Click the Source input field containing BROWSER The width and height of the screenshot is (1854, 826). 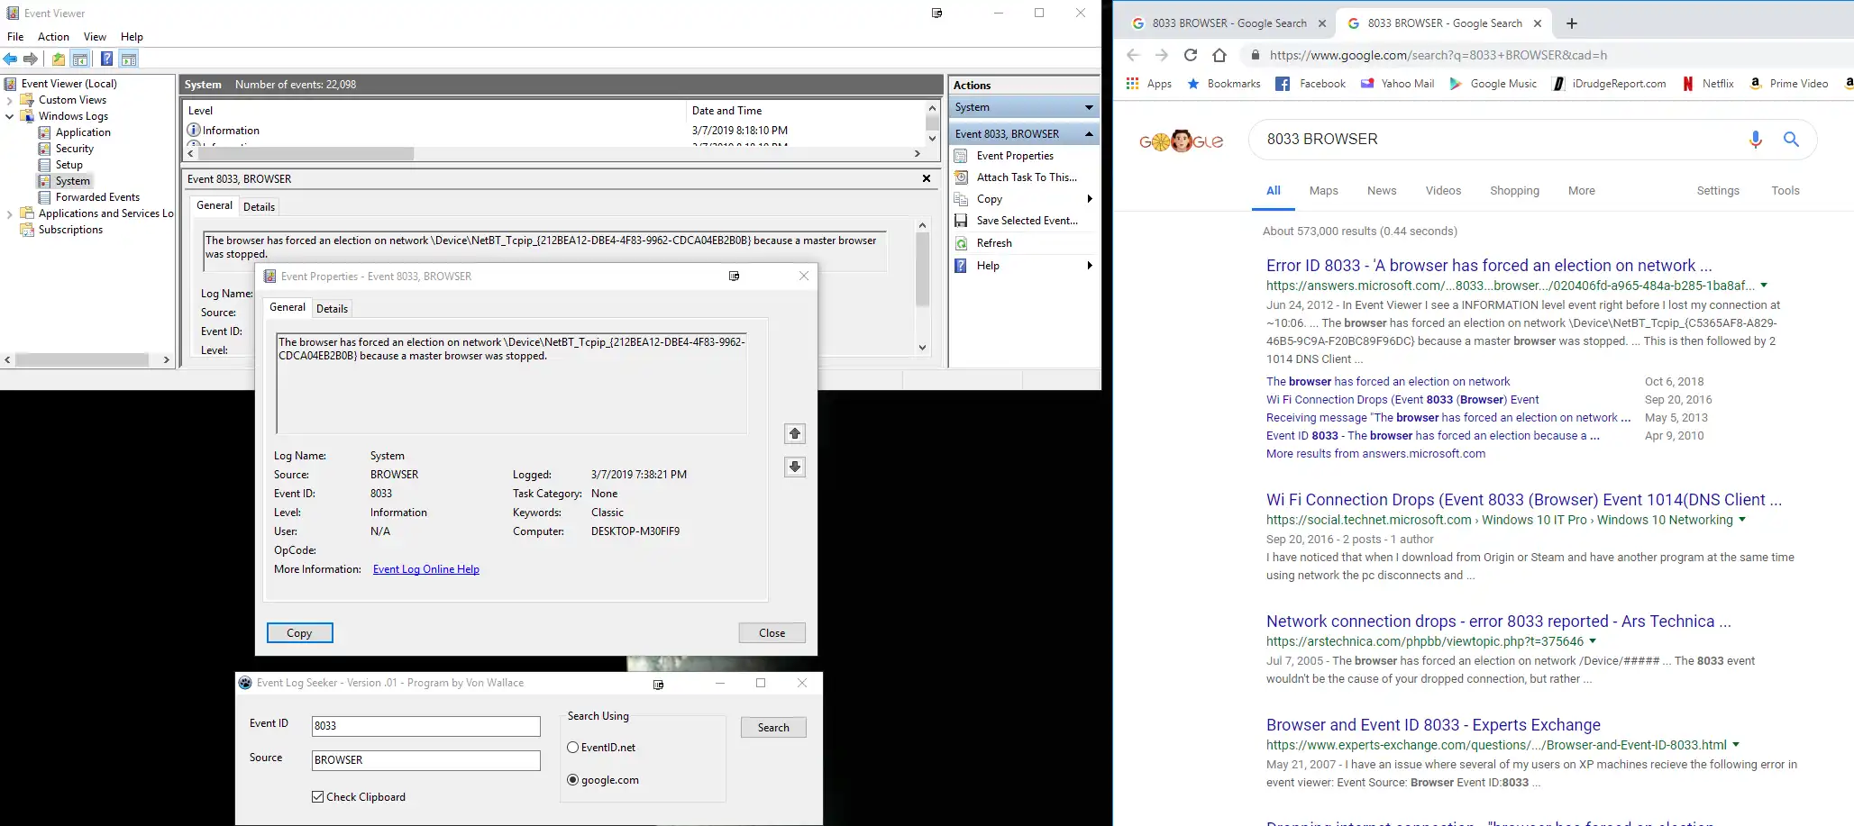(426, 760)
